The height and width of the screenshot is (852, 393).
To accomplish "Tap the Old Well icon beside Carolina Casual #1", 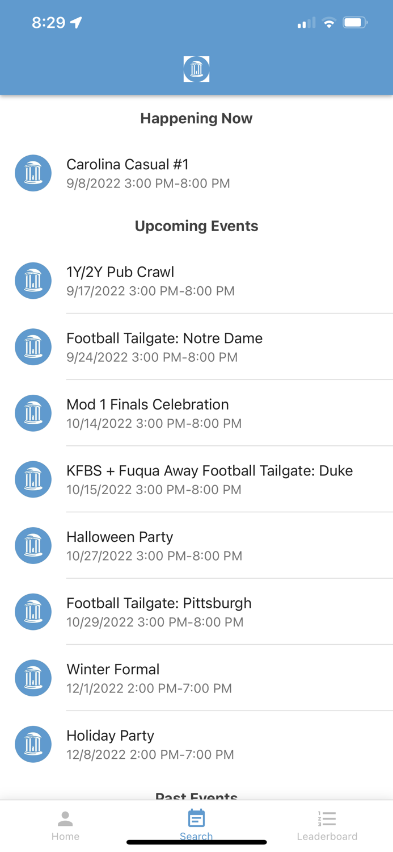I will click(x=33, y=173).
